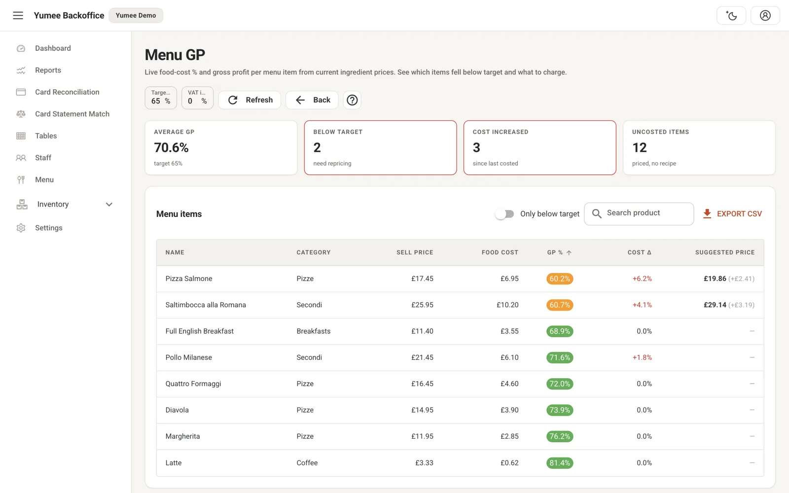Expand the Inventory submenu chevron
Viewport: 789px width, 493px height.
click(109, 204)
